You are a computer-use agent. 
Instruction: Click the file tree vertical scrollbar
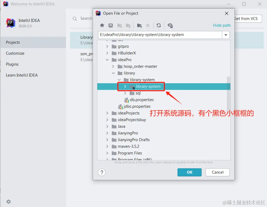coord(229,94)
